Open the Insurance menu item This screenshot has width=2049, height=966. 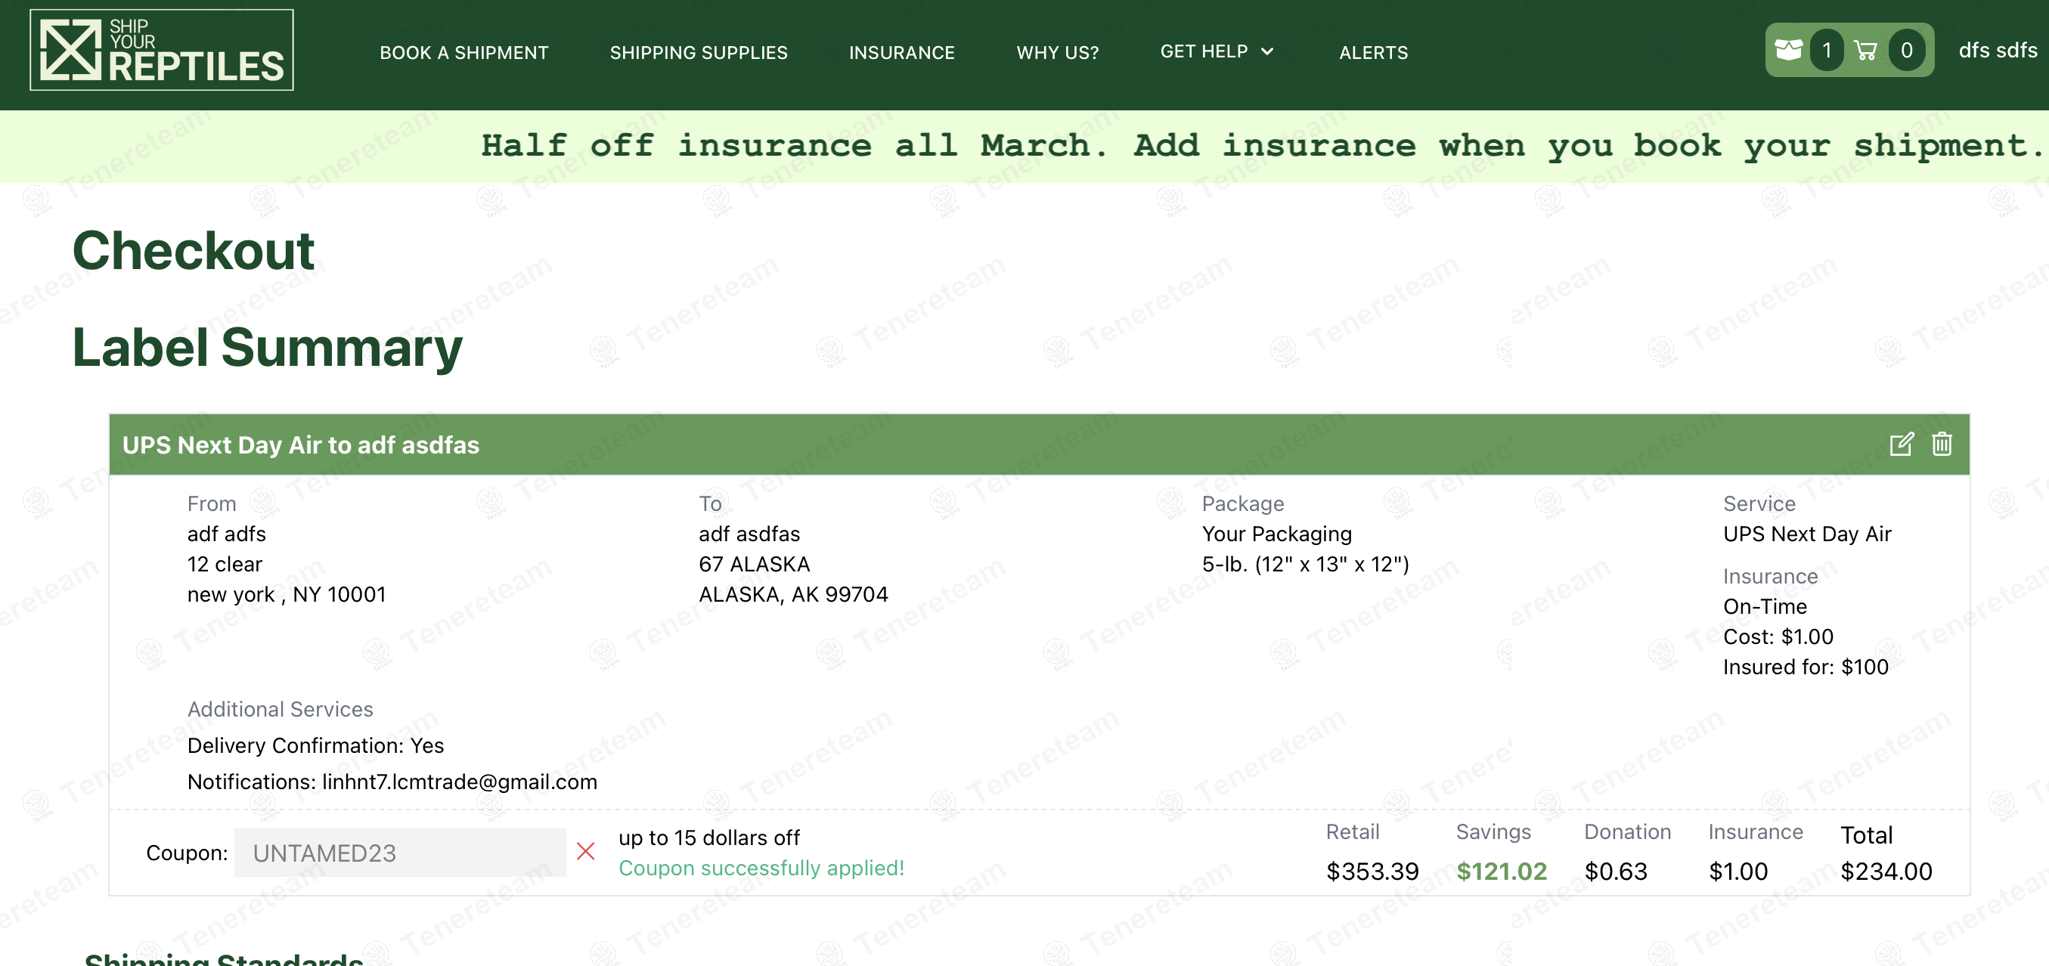901,52
